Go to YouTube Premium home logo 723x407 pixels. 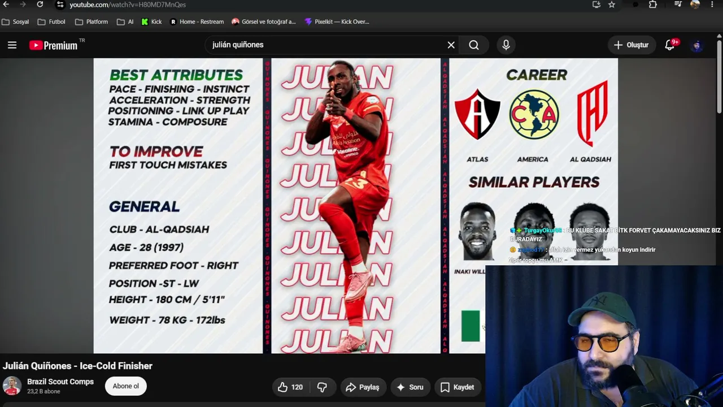pos(53,45)
